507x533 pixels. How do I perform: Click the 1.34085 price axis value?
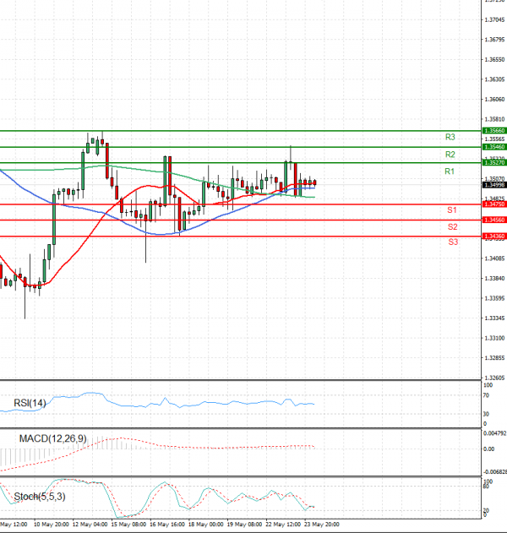click(494, 258)
